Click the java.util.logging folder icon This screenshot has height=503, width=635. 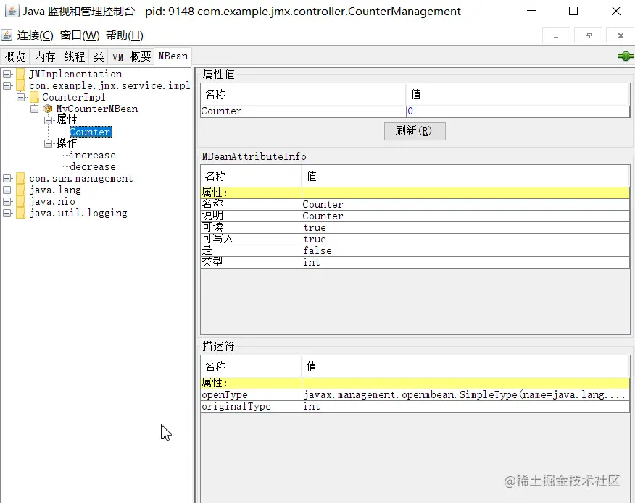click(21, 213)
